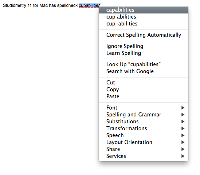This screenshot has width=200, height=175.
Task: Look Up "cupabilities" in dictionary
Action: 144,64
